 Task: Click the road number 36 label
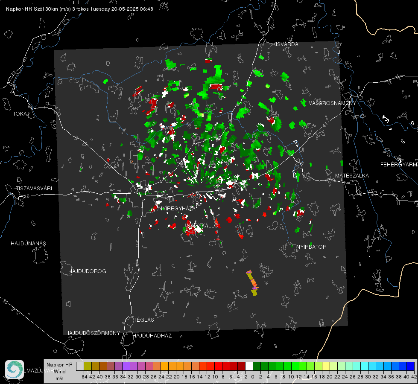pyautogui.click(x=26, y=196)
